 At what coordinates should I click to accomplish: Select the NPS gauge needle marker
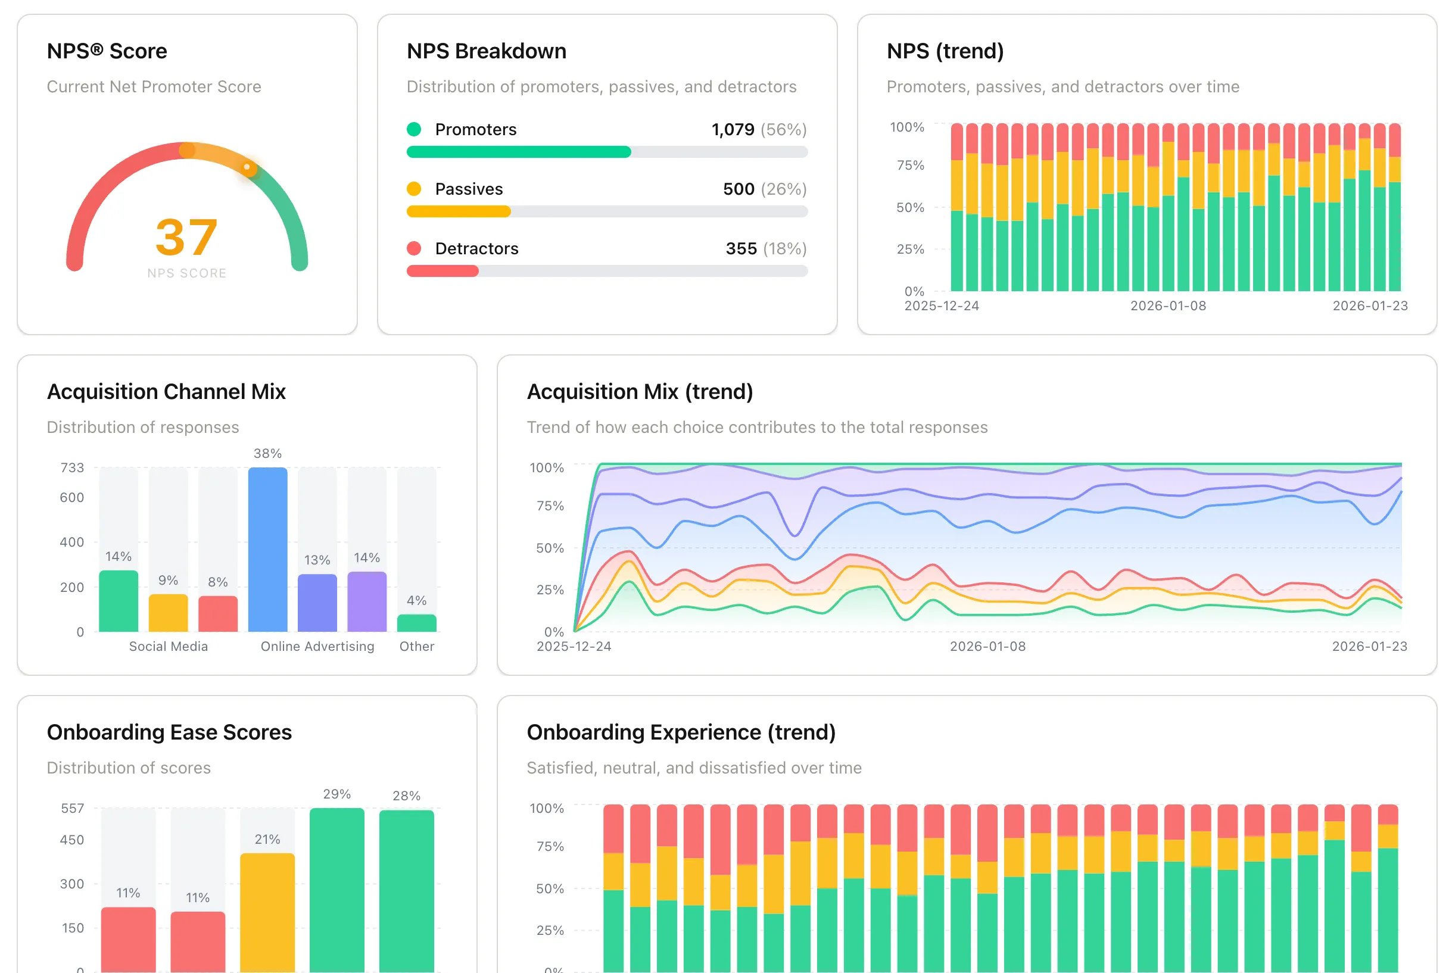pos(248,167)
